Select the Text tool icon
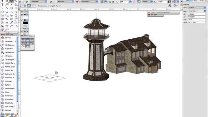The image size is (208, 117). [2, 5]
